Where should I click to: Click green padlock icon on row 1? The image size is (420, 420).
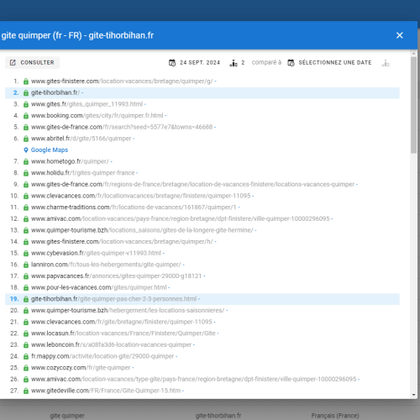[x=26, y=81]
